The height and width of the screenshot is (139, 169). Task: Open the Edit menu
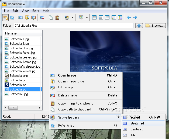point(15,11)
